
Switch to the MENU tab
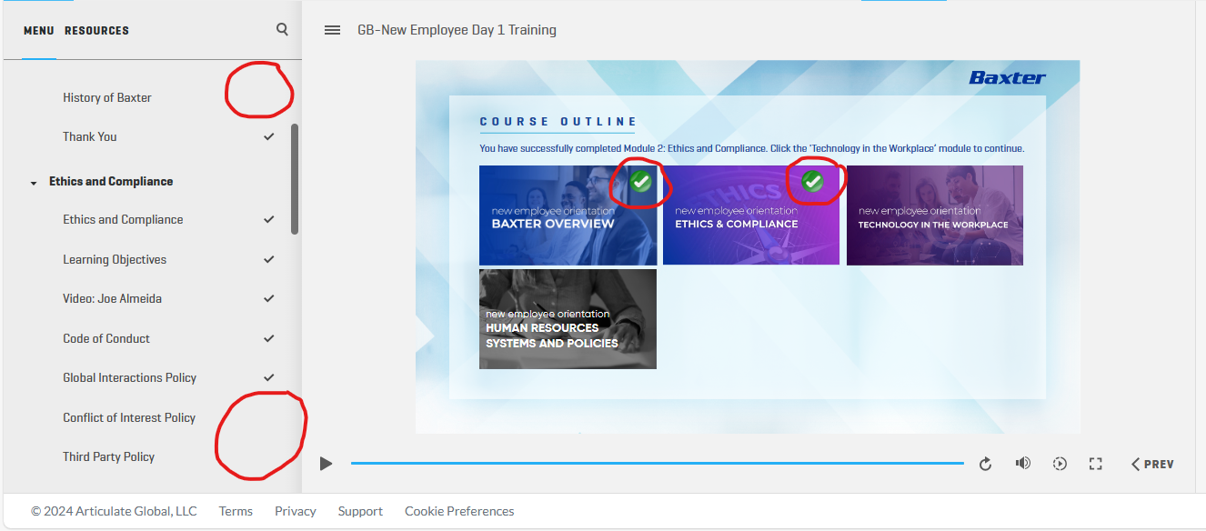(x=39, y=31)
